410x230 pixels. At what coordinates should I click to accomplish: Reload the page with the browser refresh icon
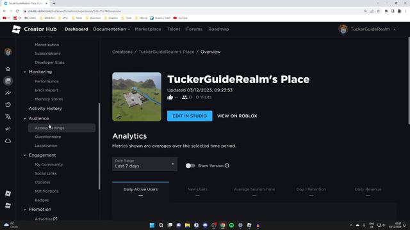coord(17,11)
